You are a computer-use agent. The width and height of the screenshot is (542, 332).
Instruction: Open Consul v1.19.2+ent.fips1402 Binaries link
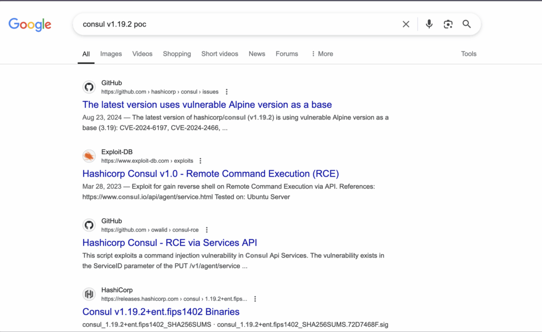[x=161, y=312]
